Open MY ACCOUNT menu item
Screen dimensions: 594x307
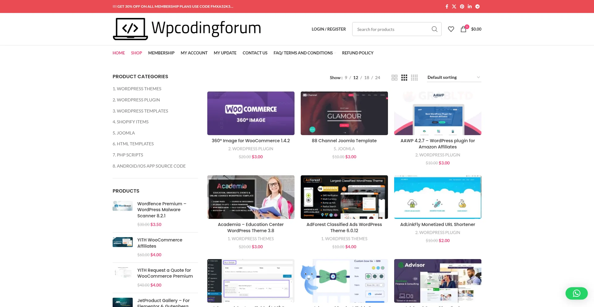[x=194, y=53]
